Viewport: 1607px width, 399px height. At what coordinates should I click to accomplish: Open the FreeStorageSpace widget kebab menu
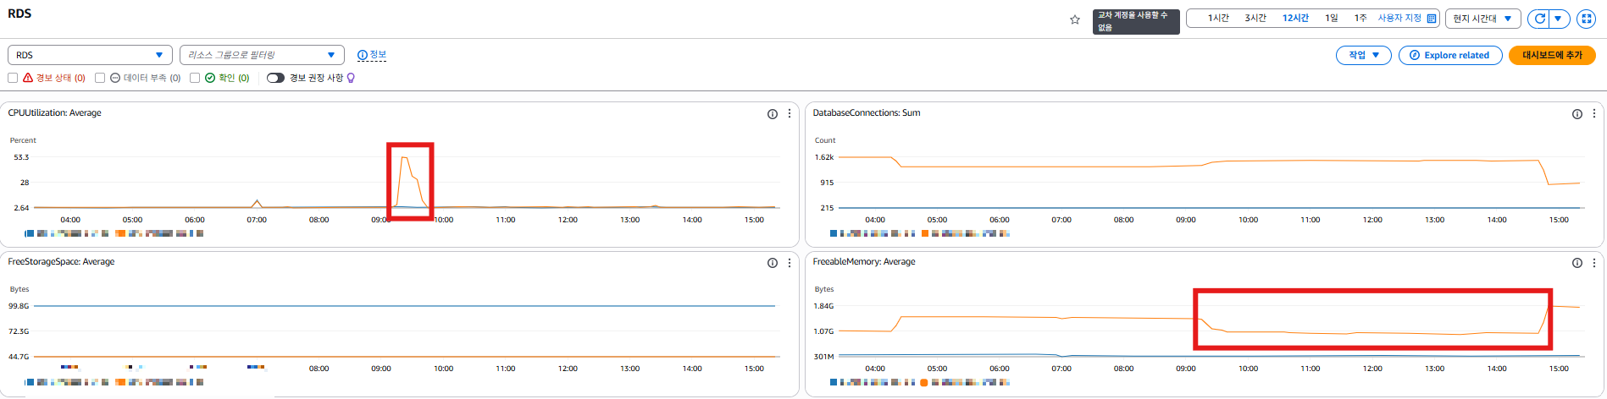point(790,262)
